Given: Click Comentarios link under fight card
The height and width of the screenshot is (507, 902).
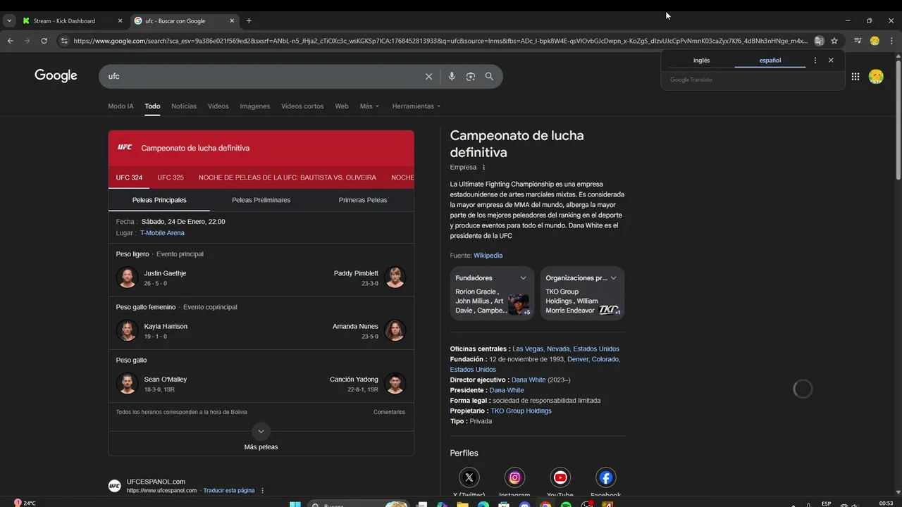Looking at the screenshot, I should click(x=389, y=412).
